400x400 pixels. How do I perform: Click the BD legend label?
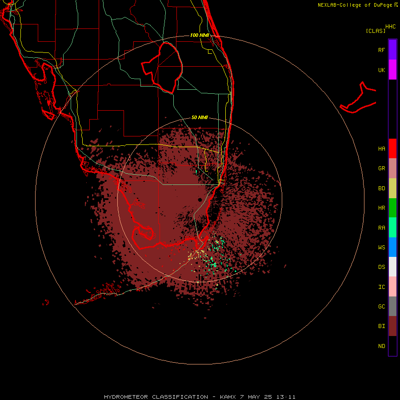tap(381, 188)
